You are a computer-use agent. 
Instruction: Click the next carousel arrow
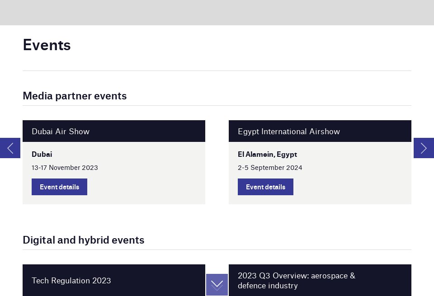[424, 148]
